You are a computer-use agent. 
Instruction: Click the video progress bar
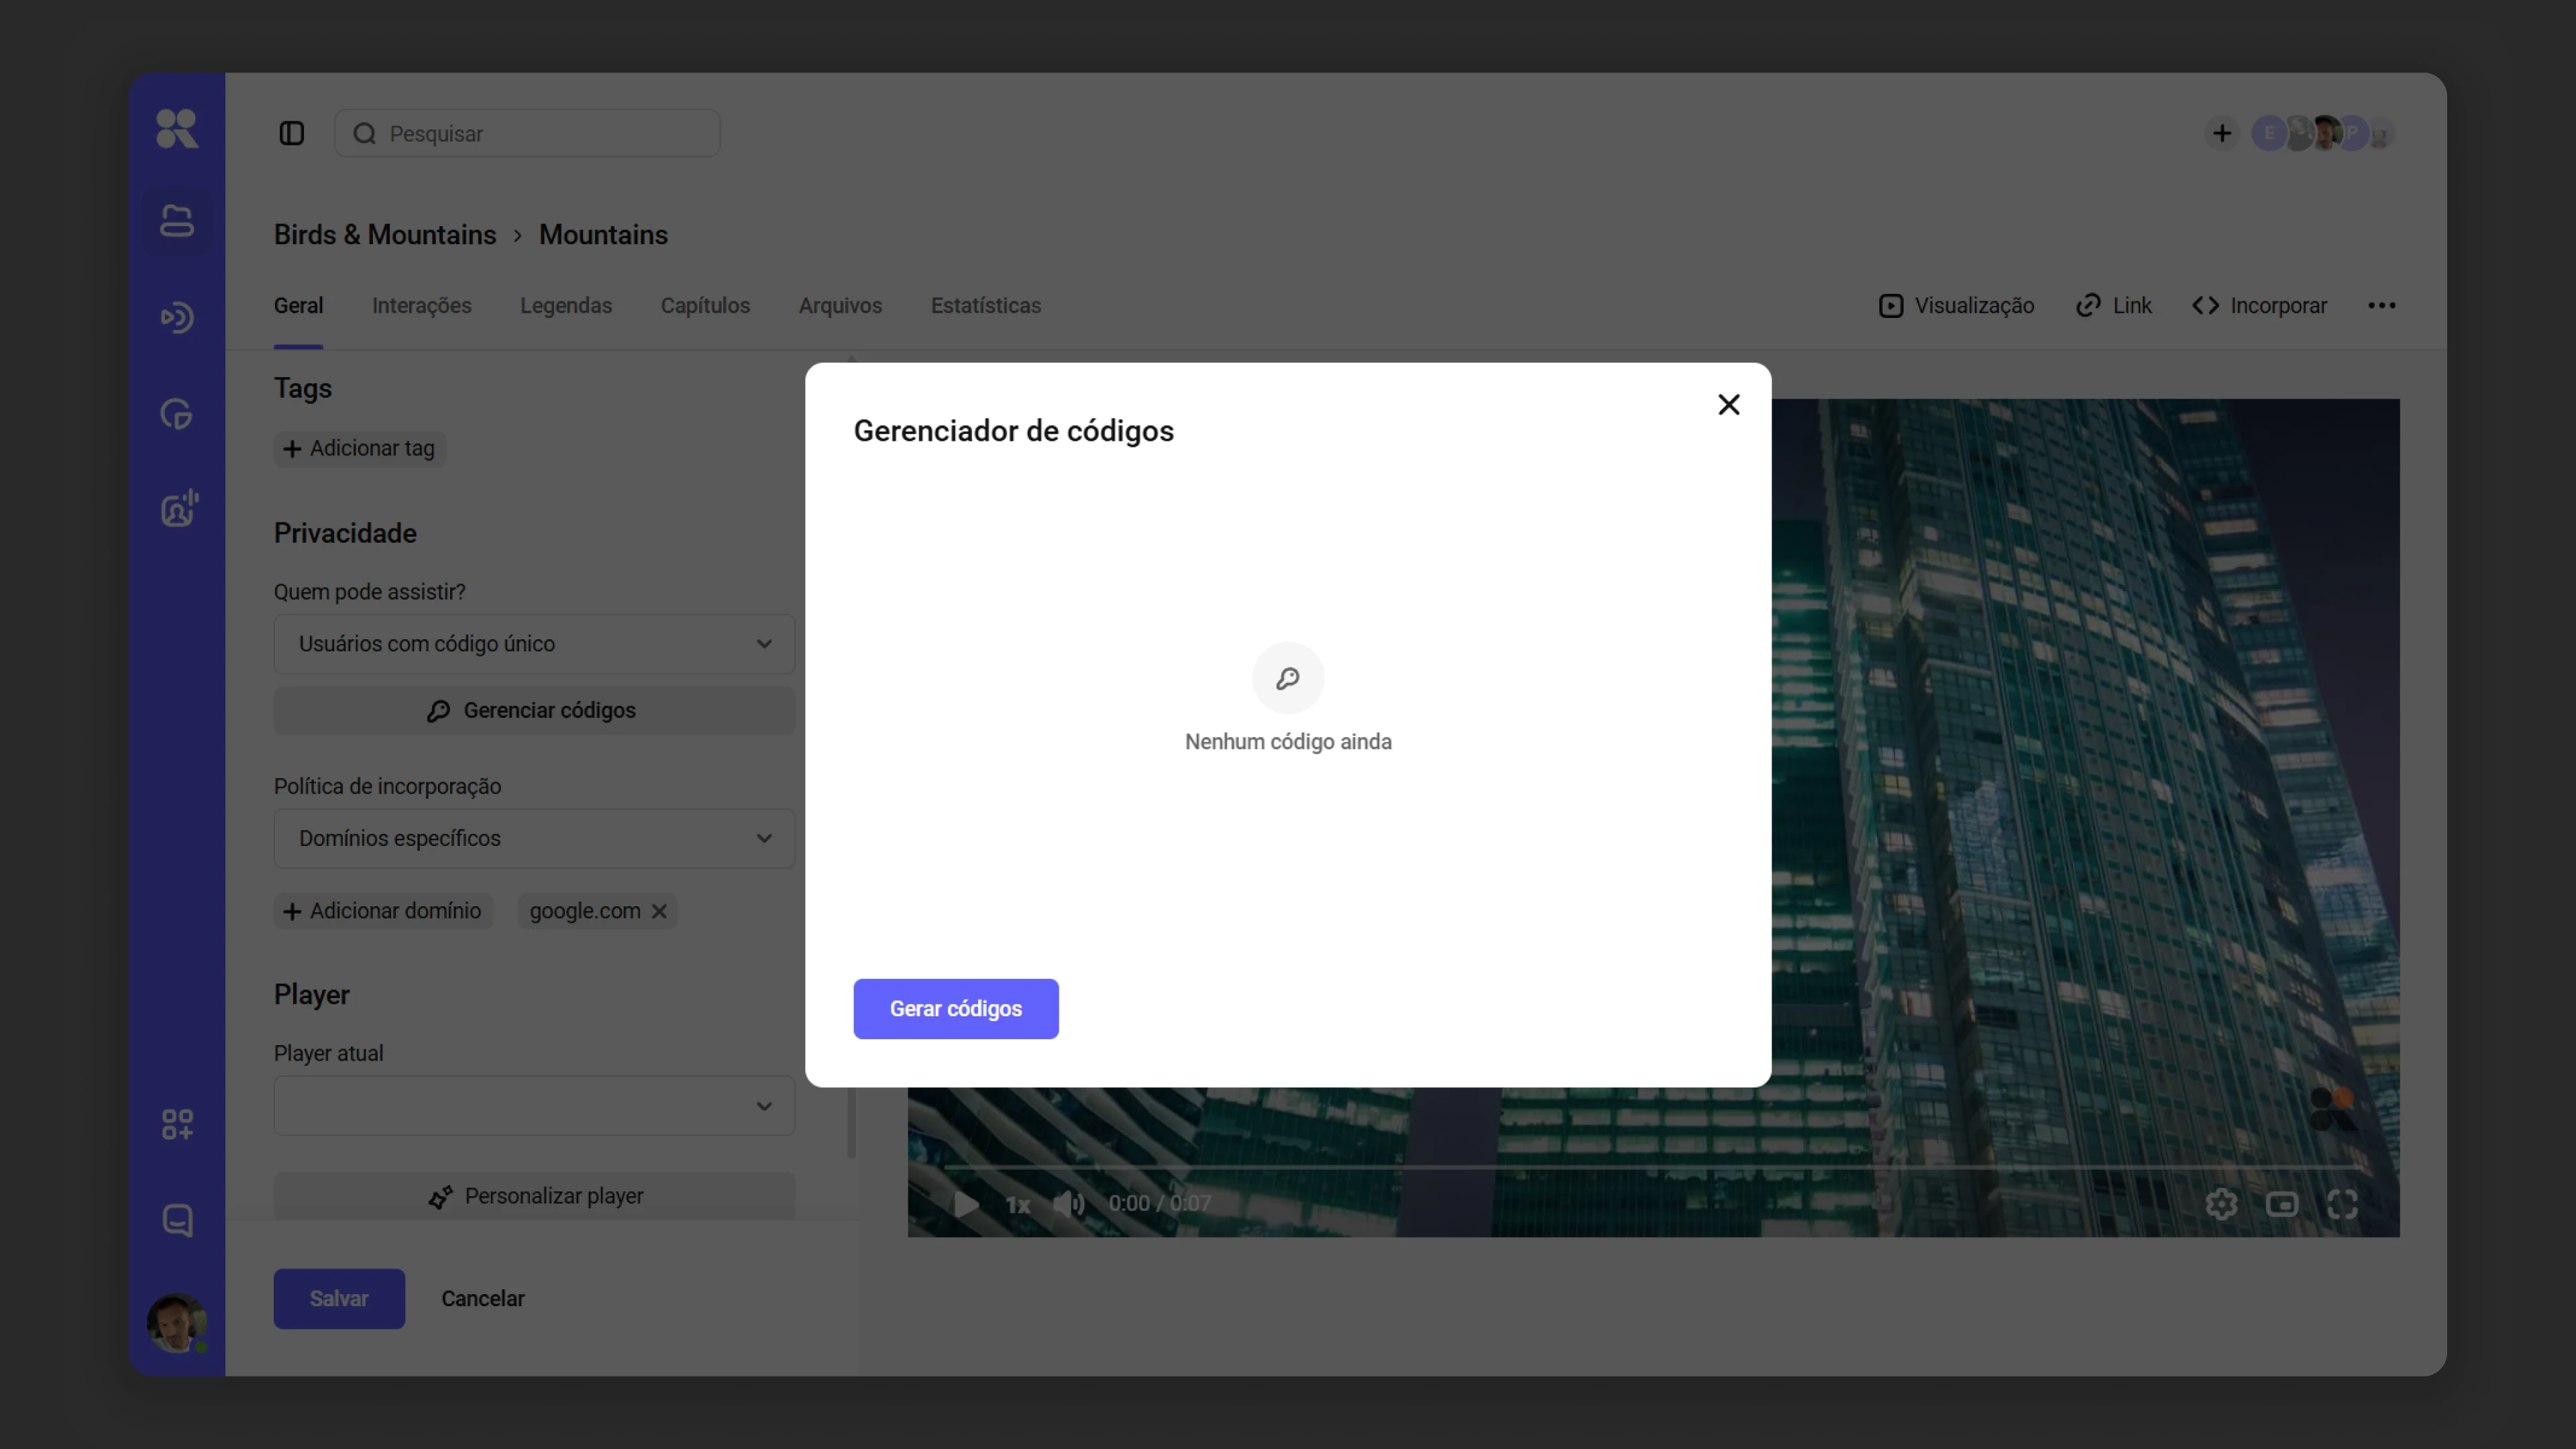point(1653,1166)
